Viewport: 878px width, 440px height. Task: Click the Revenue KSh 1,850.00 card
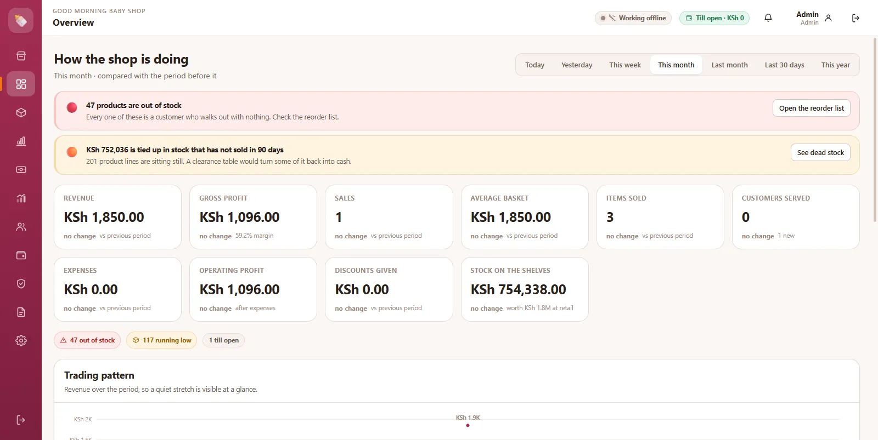pos(117,217)
